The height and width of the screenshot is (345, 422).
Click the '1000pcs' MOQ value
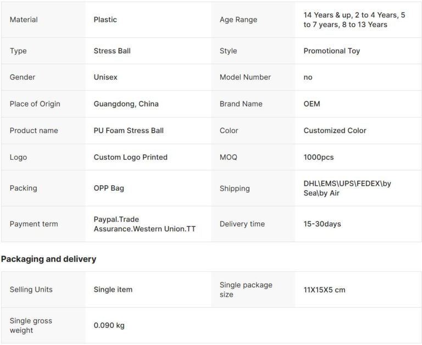319,157
